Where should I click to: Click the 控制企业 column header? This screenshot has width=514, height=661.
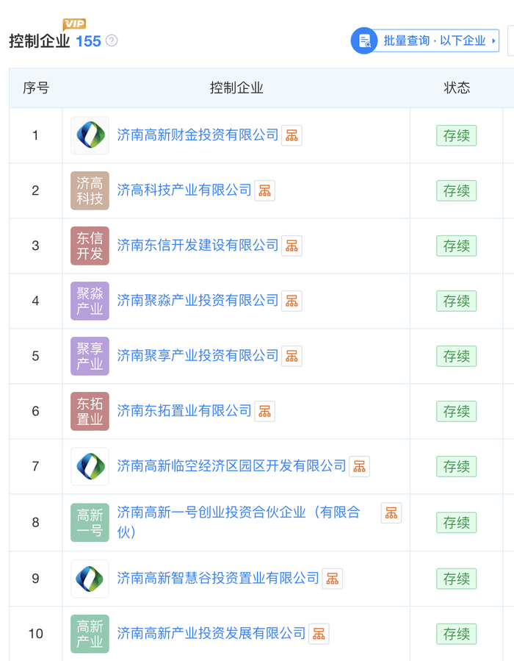236,88
